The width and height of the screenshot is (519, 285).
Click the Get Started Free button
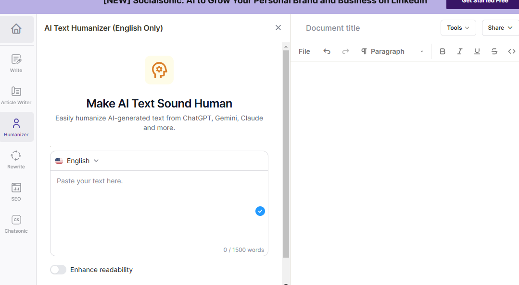tap(483, 3)
